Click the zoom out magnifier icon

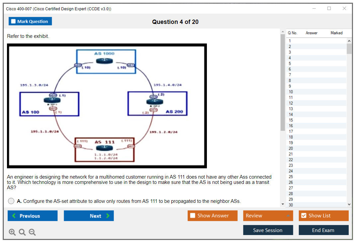tap(32, 232)
